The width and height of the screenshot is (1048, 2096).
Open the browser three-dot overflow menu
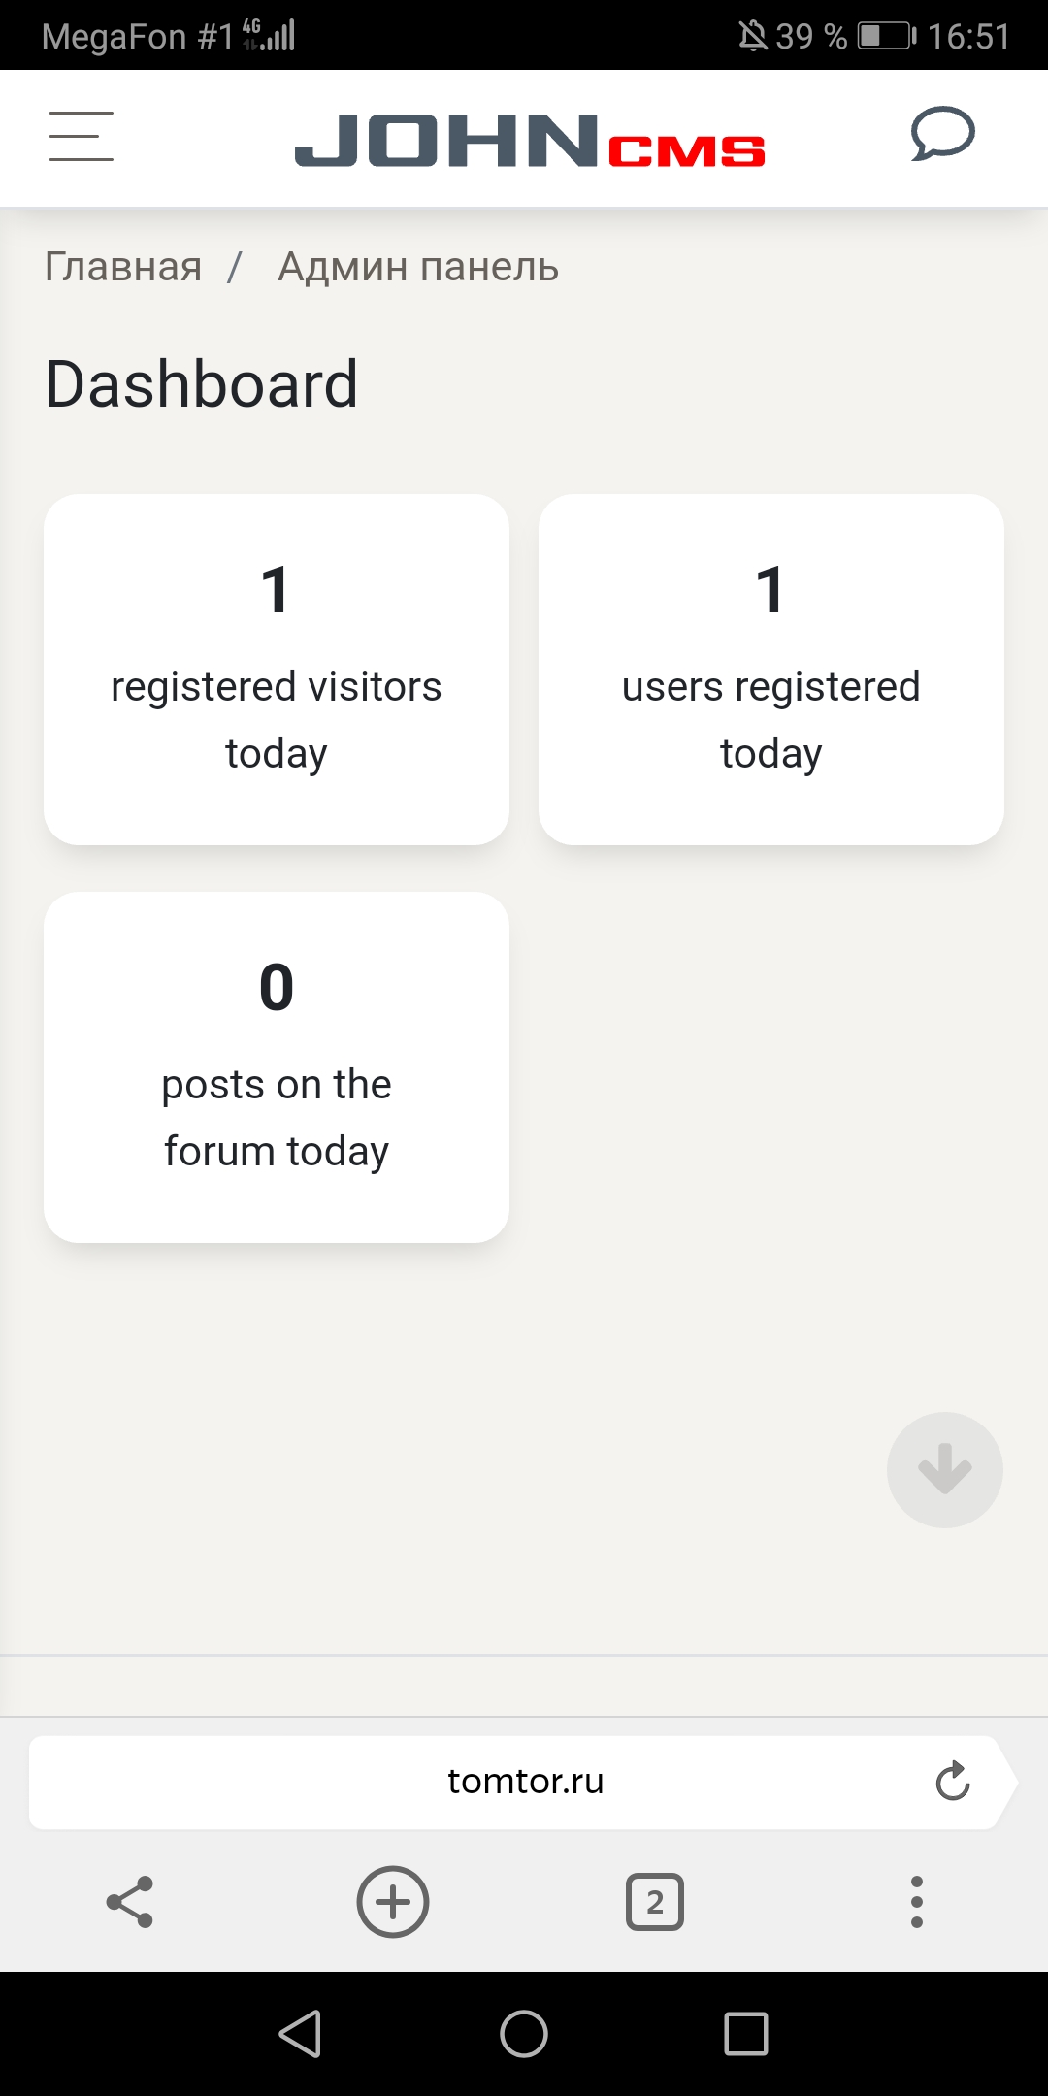(916, 1902)
